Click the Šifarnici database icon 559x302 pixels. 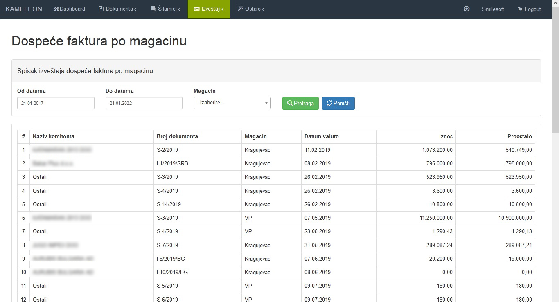tap(153, 9)
